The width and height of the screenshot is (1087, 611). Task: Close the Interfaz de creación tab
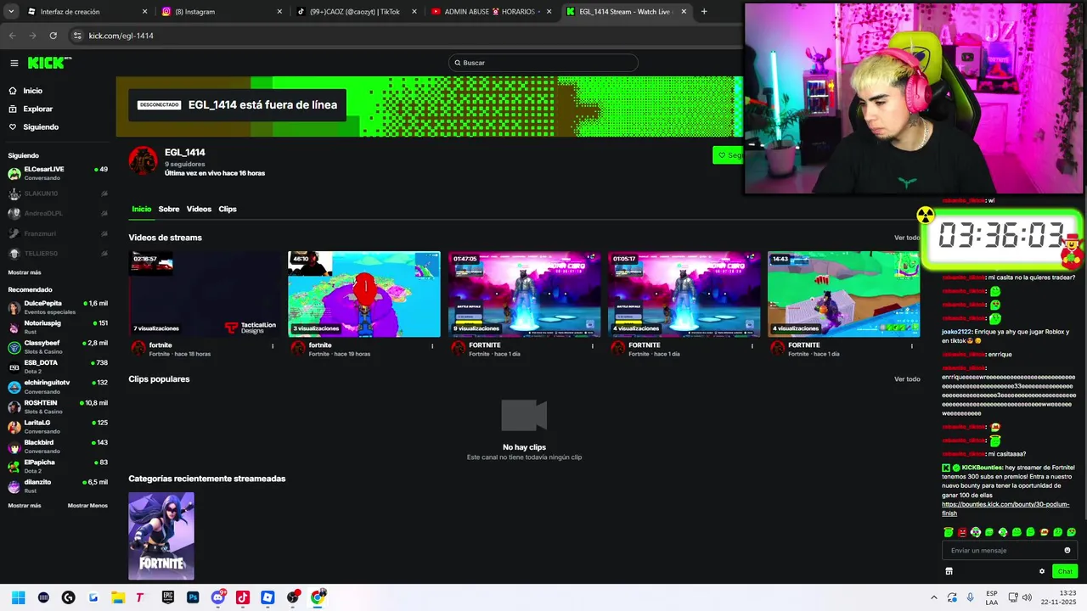pyautogui.click(x=144, y=12)
